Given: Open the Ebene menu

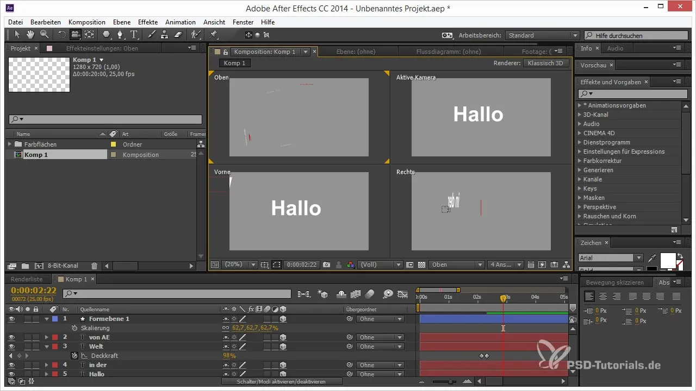Looking at the screenshot, I should tap(122, 22).
